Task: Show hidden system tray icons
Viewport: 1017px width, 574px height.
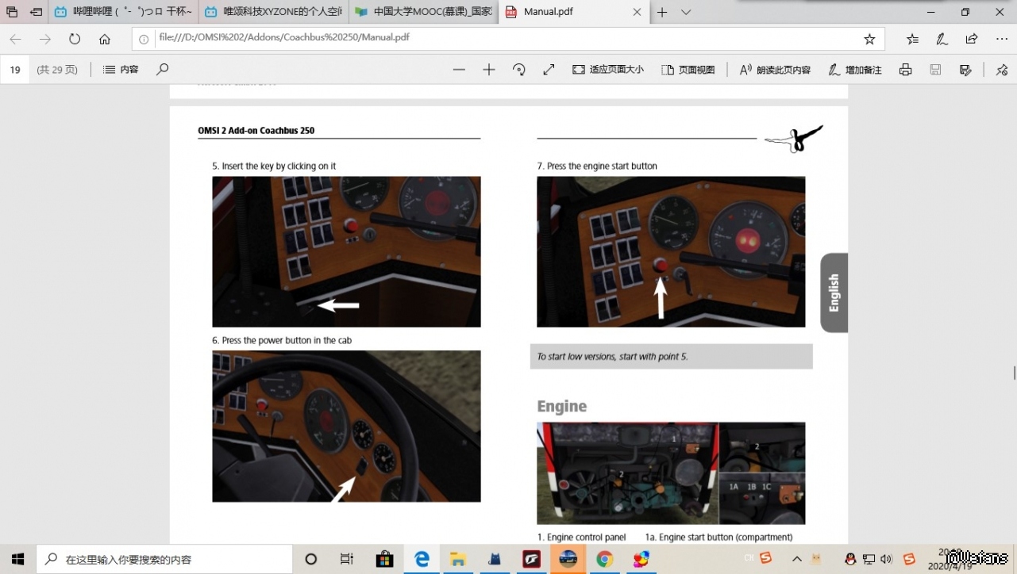Action: [x=797, y=559]
